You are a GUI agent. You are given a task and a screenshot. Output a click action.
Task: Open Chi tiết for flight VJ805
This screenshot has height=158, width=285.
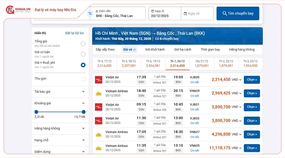pyautogui.click(x=194, y=82)
